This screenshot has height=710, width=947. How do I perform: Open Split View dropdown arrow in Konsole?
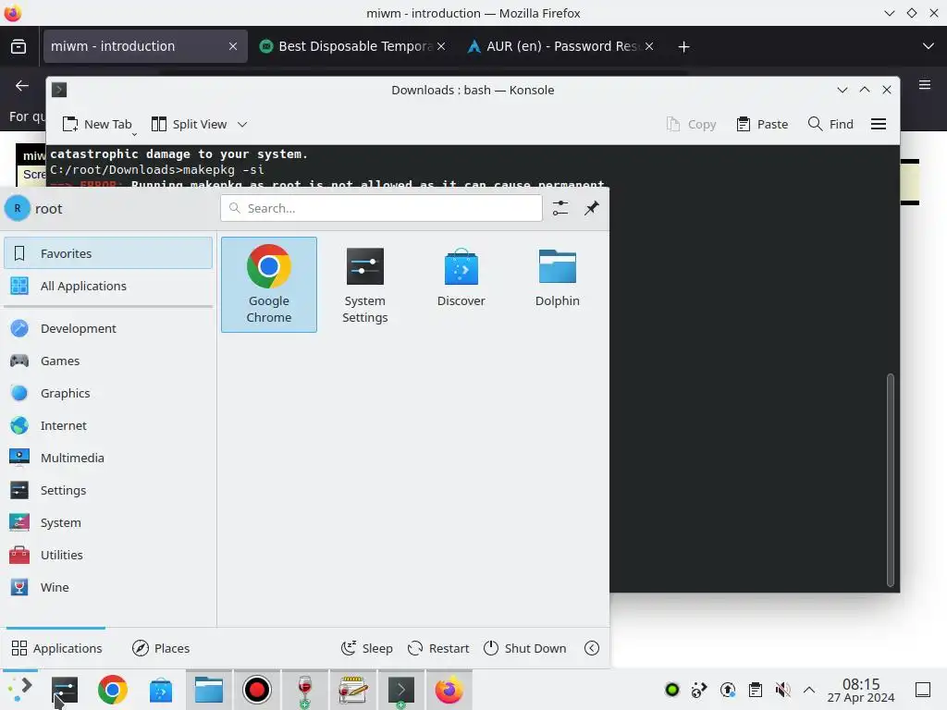[242, 125]
